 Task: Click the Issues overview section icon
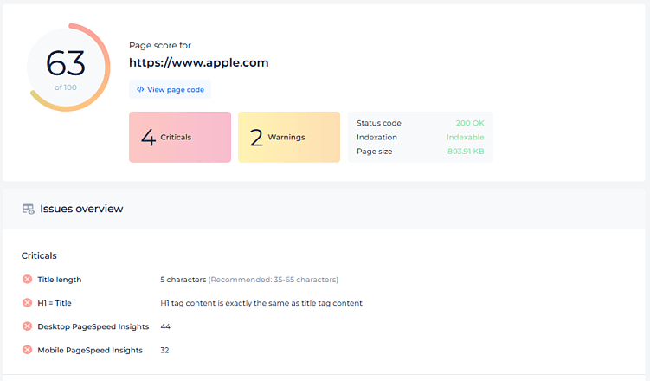tap(29, 209)
